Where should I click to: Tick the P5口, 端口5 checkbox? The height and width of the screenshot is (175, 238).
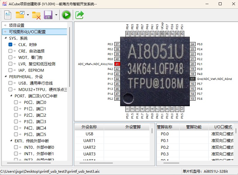(x=16, y=134)
